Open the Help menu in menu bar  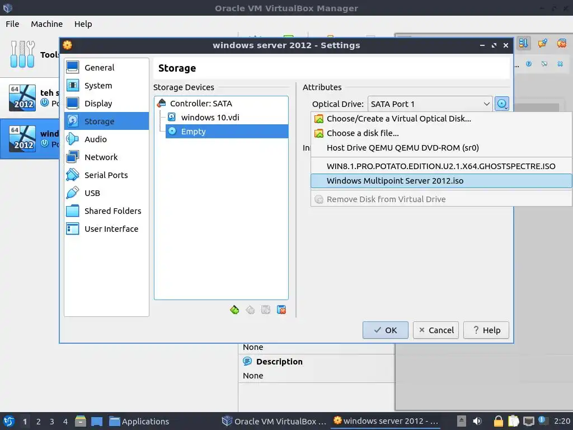tap(83, 24)
